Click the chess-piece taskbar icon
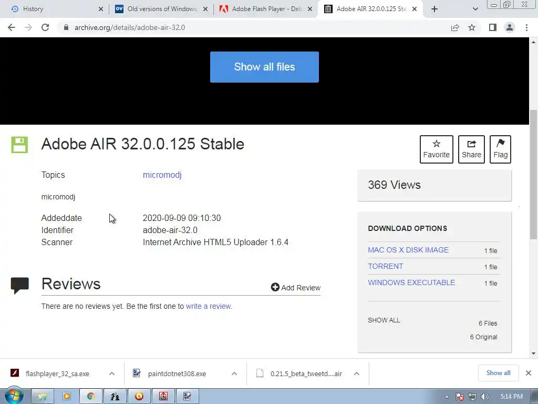This screenshot has height=404, width=538. [x=115, y=397]
